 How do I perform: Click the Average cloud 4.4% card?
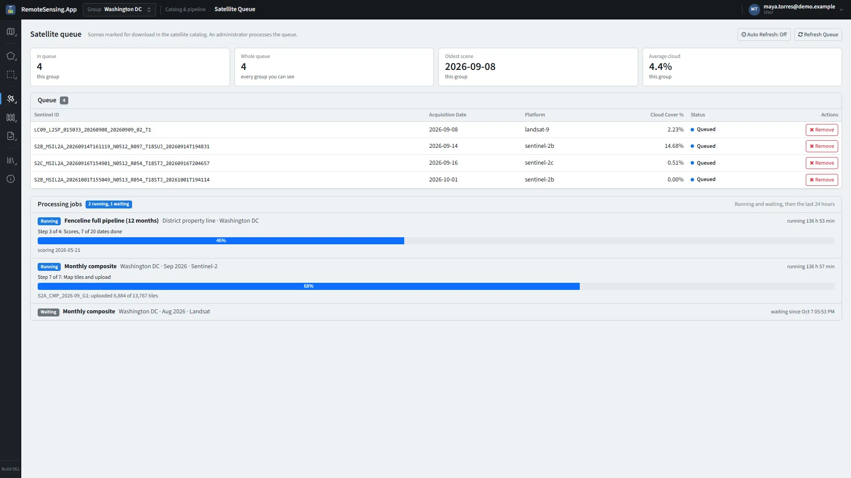pyautogui.click(x=742, y=67)
